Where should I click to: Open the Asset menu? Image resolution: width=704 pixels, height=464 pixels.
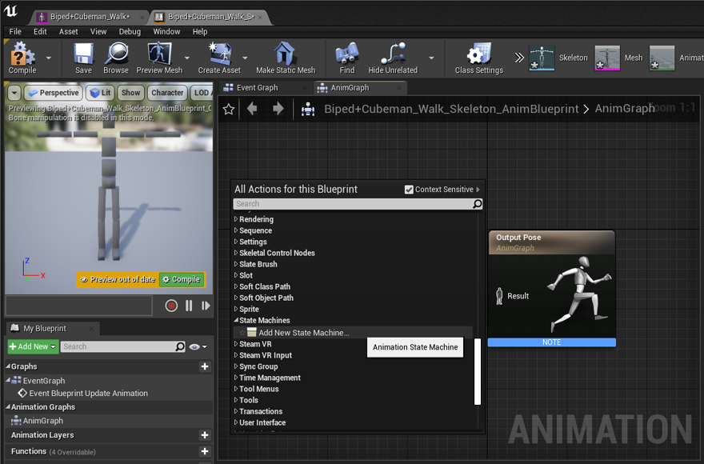pos(68,31)
